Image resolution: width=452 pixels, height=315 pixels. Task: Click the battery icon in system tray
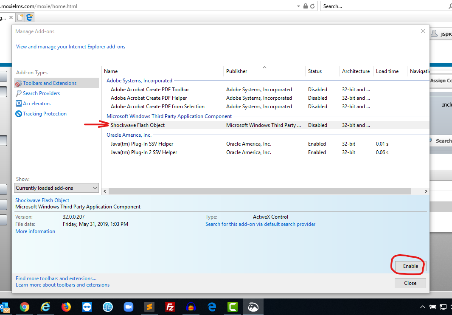pyautogui.click(x=432, y=307)
